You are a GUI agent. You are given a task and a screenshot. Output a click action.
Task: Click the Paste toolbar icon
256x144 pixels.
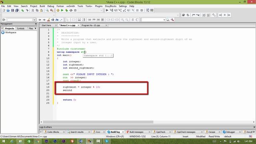pyautogui.click(x=42, y=10)
